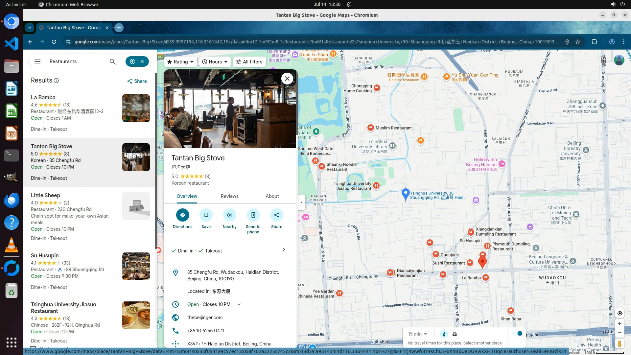This screenshot has height=355, width=631.
Task: Click the Directions icon for Tantan Big Stove
Action: (x=182, y=215)
